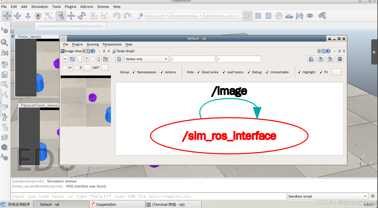Viewport: 378px width, 208px height.
Task: Save Node Graph as image icon
Action: (x=340, y=59)
